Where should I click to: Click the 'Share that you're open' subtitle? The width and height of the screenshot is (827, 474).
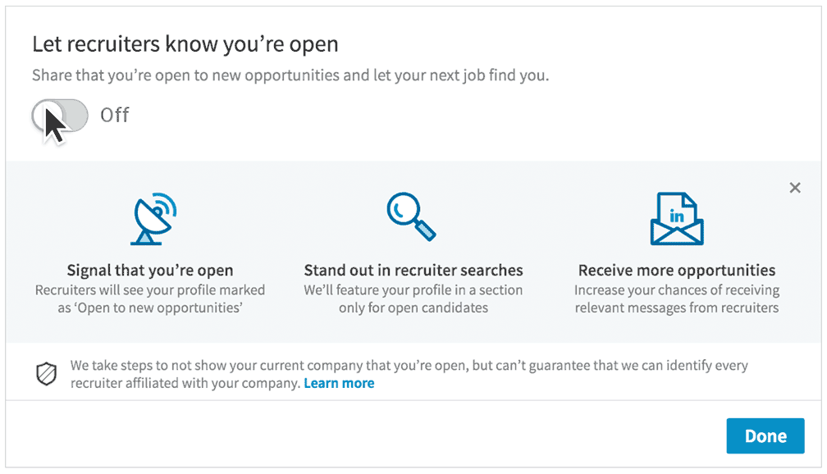click(290, 75)
